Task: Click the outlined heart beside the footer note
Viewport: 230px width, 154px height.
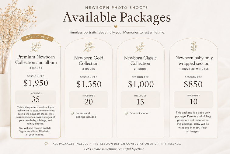Action: [x=46, y=144]
